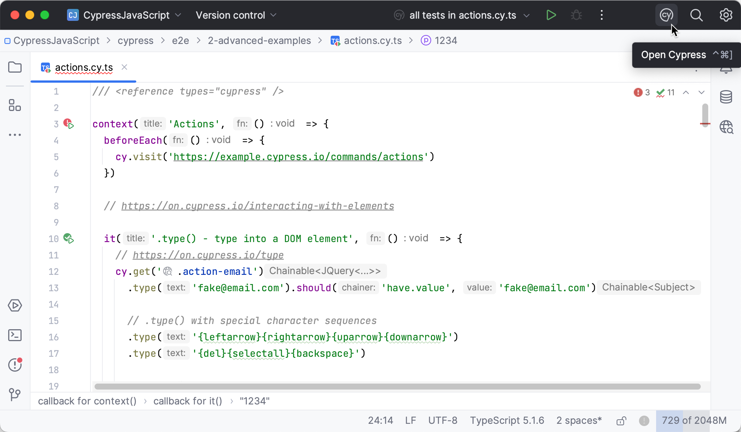
Task: Click 'have.value' string on line 13
Action: point(416,288)
